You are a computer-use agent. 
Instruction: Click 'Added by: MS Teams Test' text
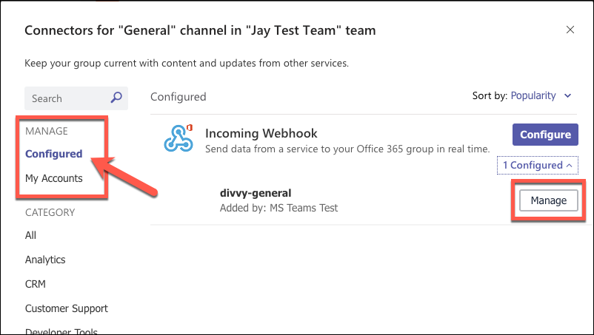coord(278,208)
